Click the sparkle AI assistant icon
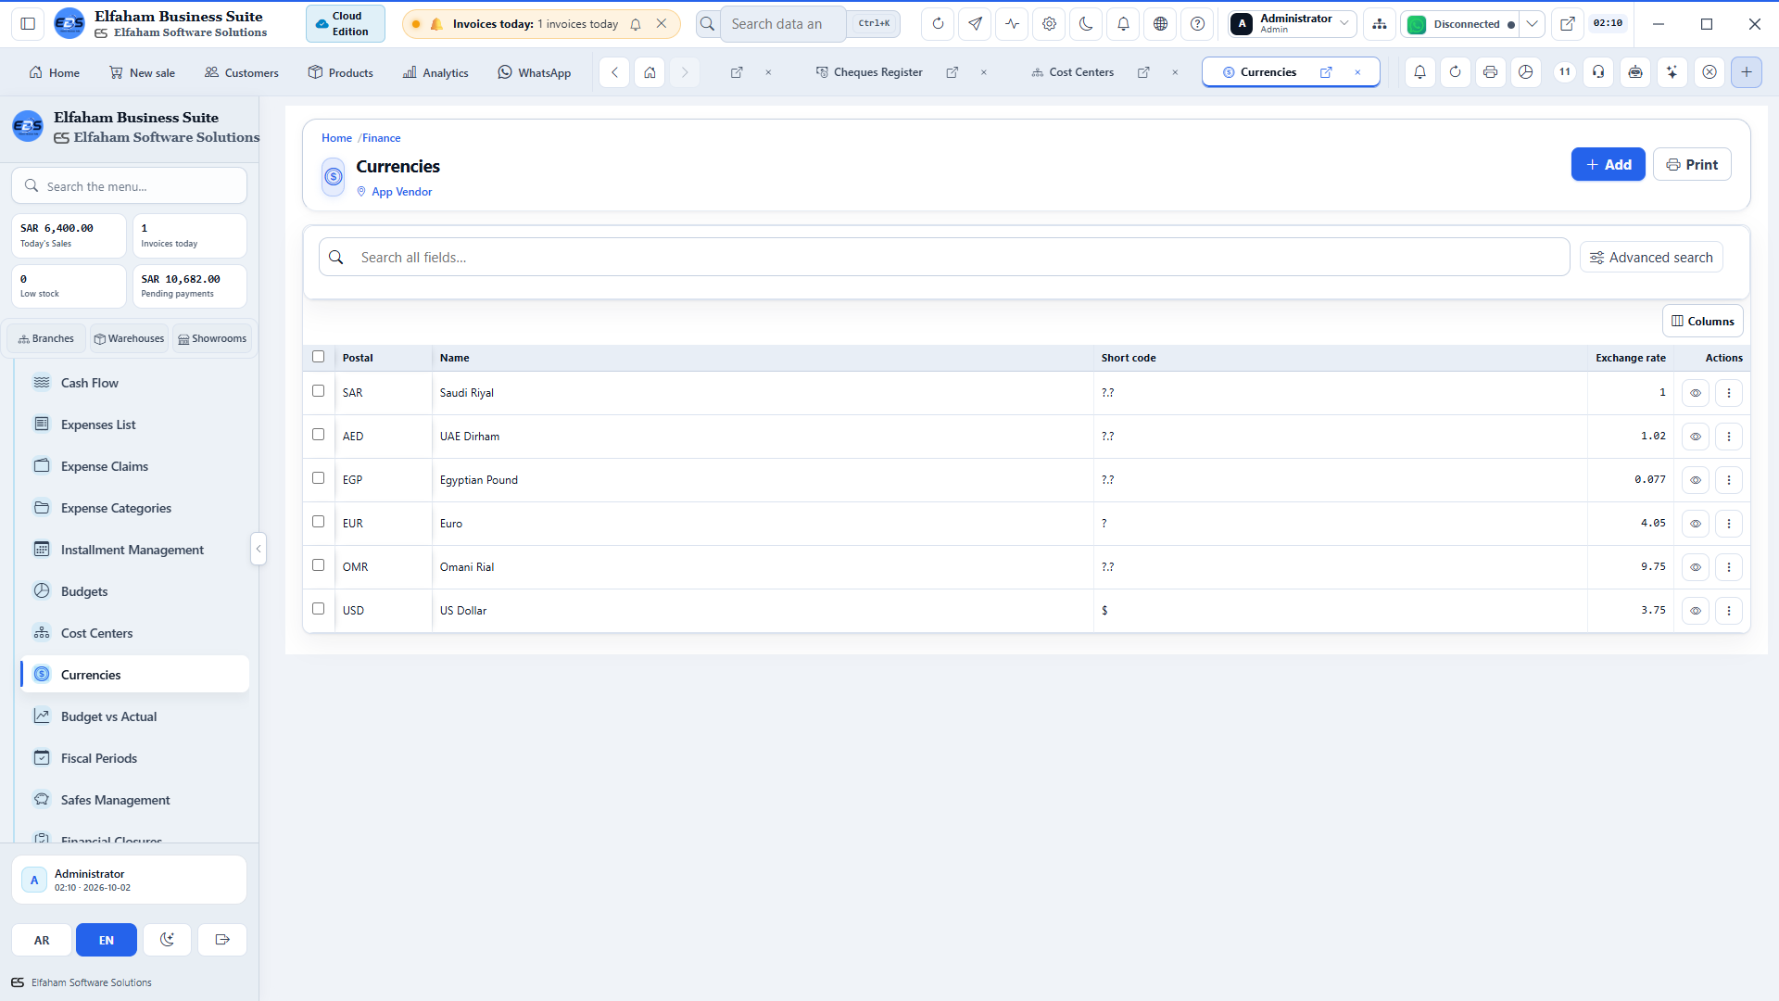Viewport: 1779px width, 1001px height. pos(1672,72)
